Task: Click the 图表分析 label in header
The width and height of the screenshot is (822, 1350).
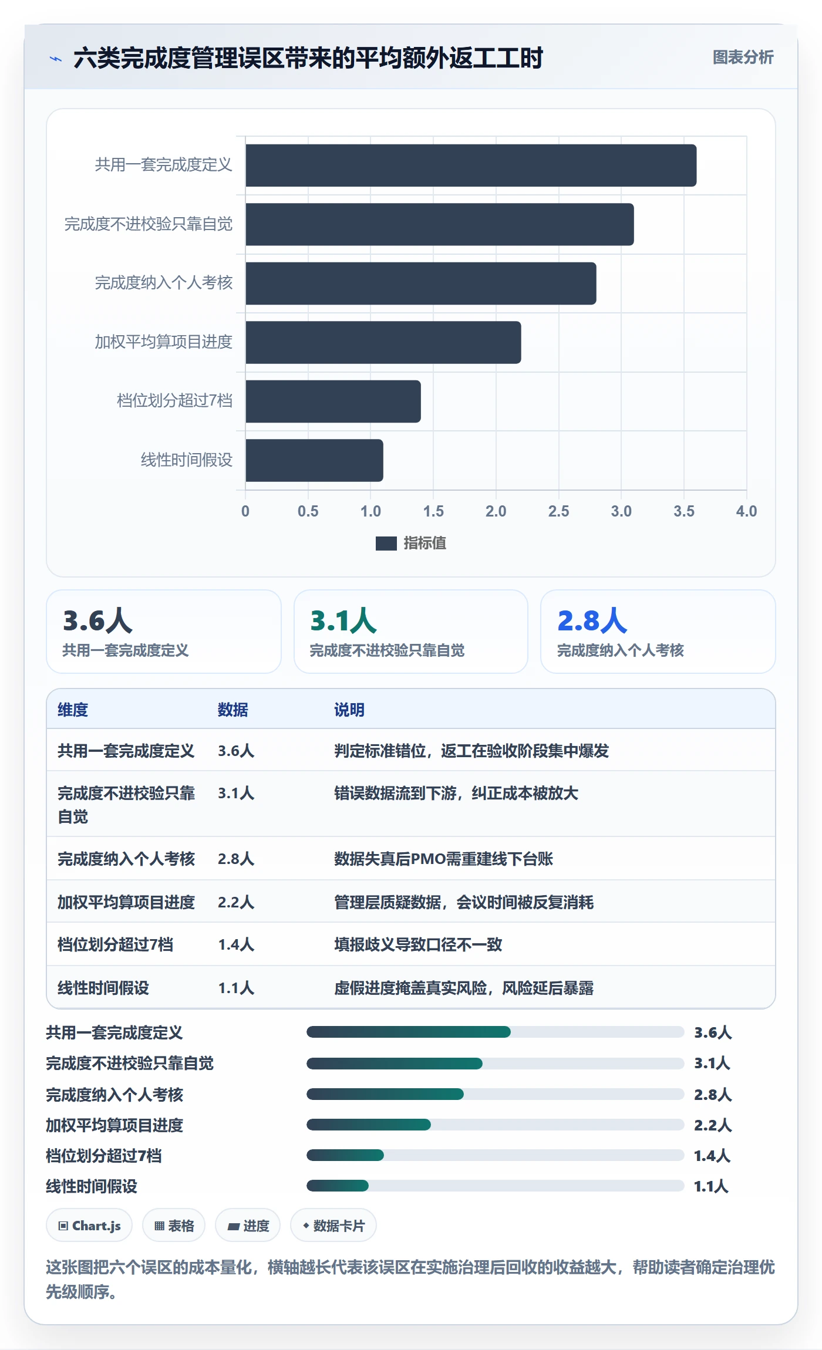Action: click(743, 57)
